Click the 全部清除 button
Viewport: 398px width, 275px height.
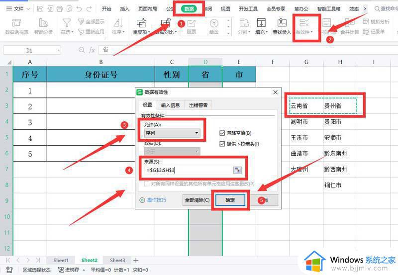[197, 200]
